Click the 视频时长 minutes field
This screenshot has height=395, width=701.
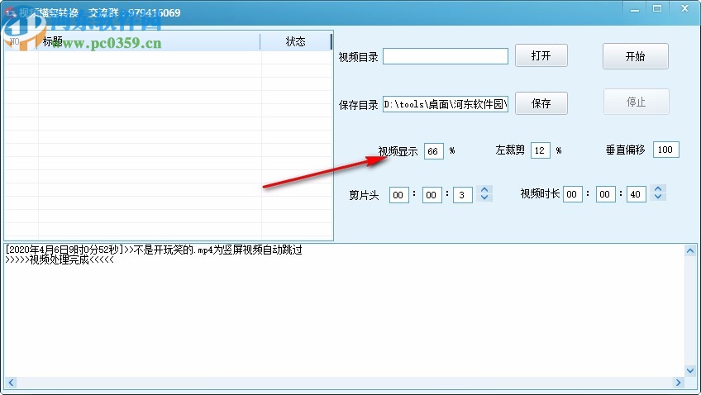(x=606, y=194)
